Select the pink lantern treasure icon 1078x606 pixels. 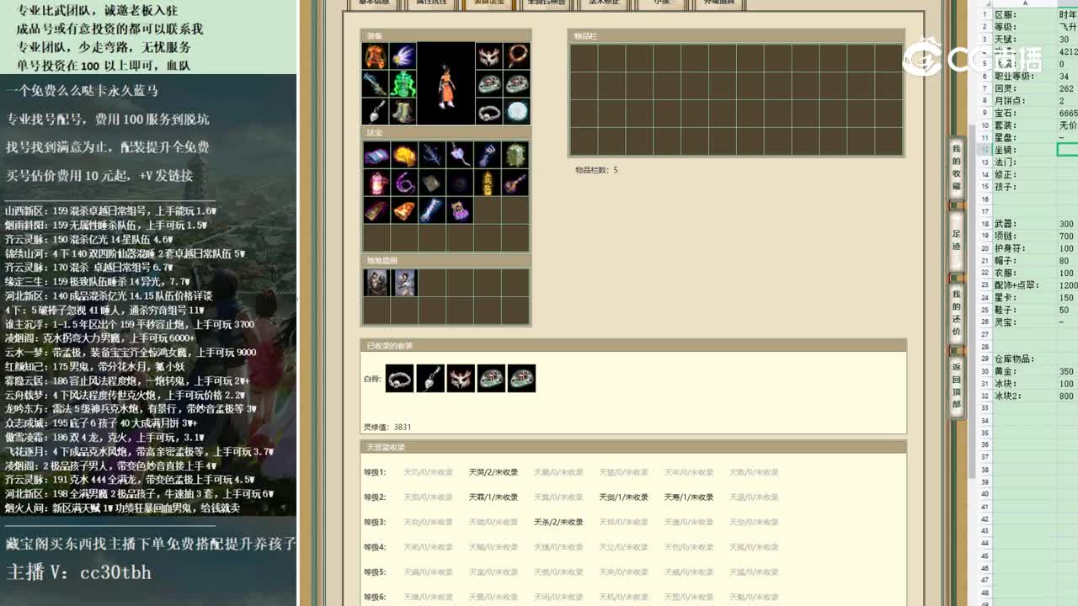tap(376, 183)
